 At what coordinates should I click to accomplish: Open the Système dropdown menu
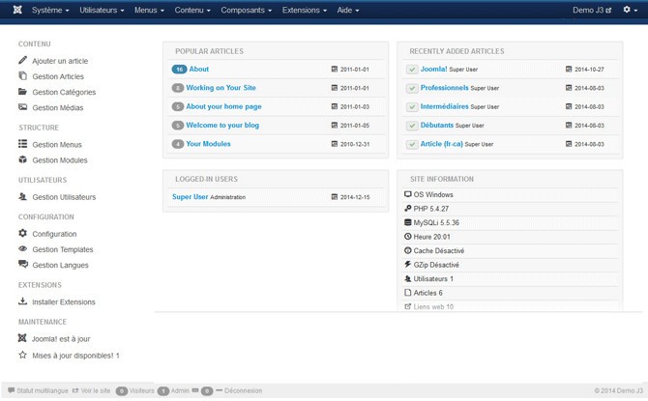pos(50,10)
